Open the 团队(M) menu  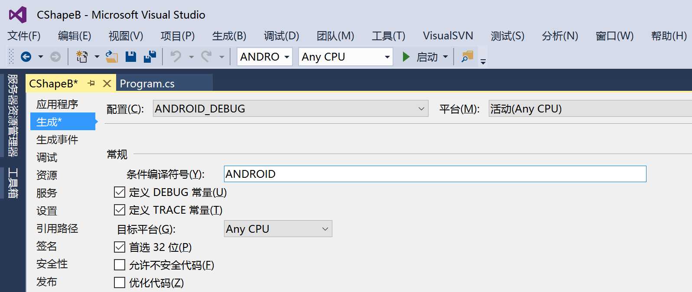click(335, 36)
